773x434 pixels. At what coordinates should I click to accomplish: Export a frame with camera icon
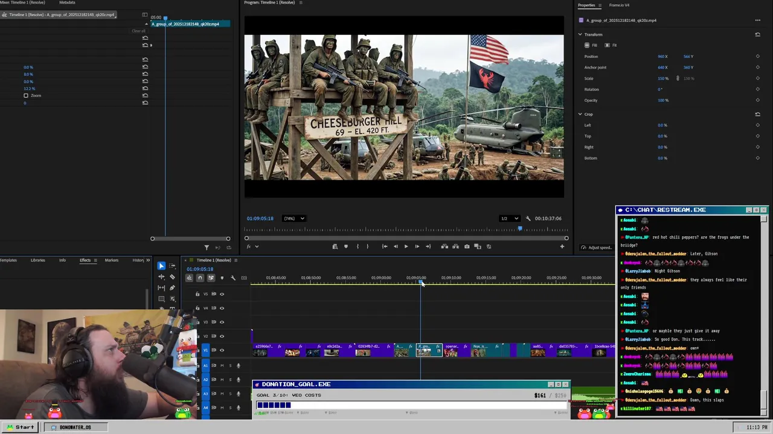click(467, 246)
